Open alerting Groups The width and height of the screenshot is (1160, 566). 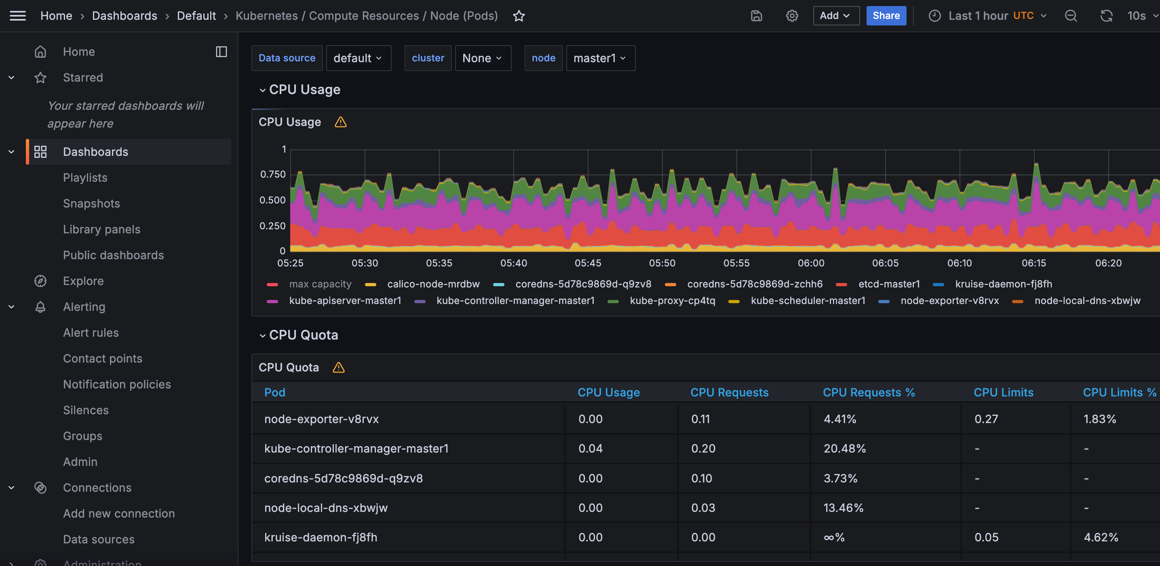pyautogui.click(x=83, y=436)
